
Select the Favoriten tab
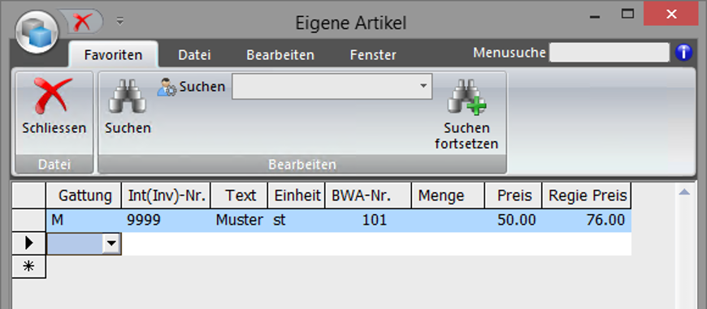[113, 55]
